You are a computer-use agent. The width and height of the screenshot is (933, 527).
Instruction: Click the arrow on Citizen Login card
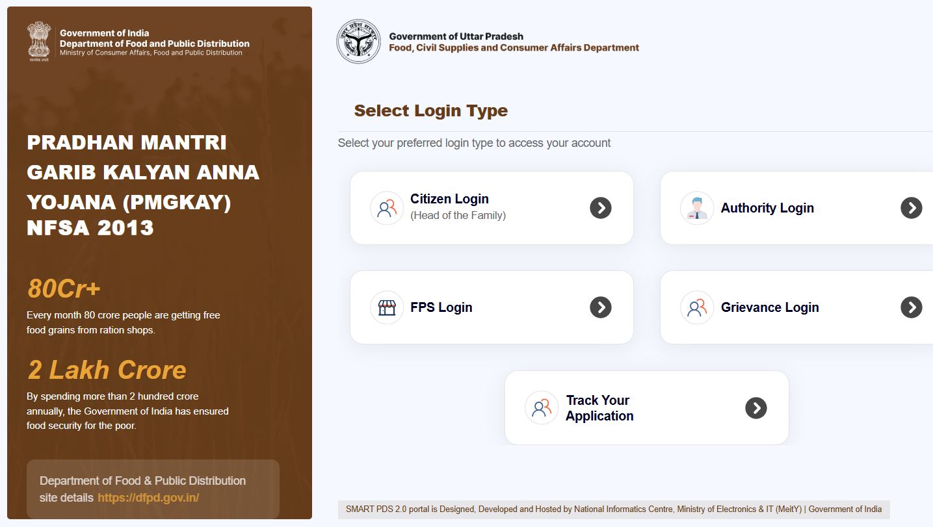click(x=601, y=208)
